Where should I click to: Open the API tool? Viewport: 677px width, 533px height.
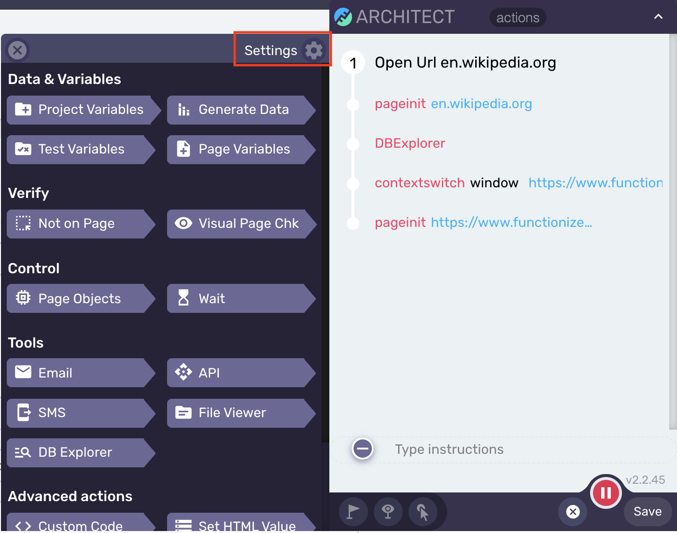coord(241,373)
